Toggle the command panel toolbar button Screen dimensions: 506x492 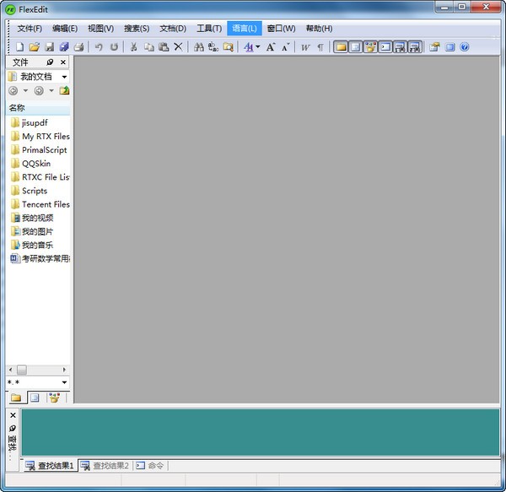[x=385, y=47]
